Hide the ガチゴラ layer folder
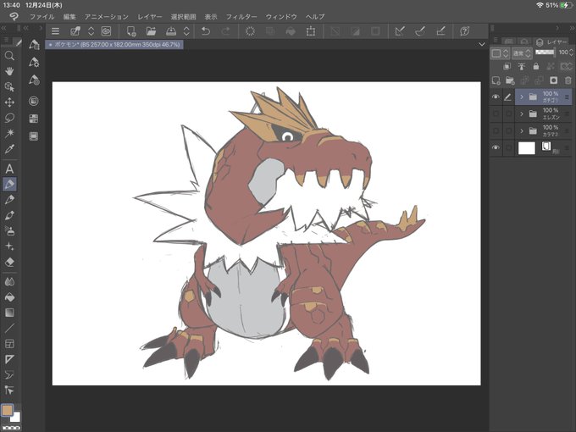The width and height of the screenshot is (576, 432). 496,97
